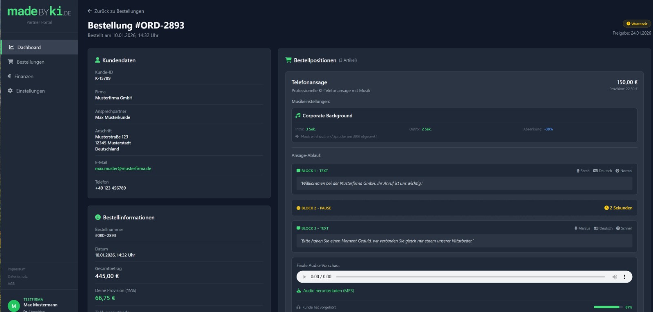Click the microphone icon next to Marcus
The height and width of the screenshot is (312, 653).
coord(576,228)
